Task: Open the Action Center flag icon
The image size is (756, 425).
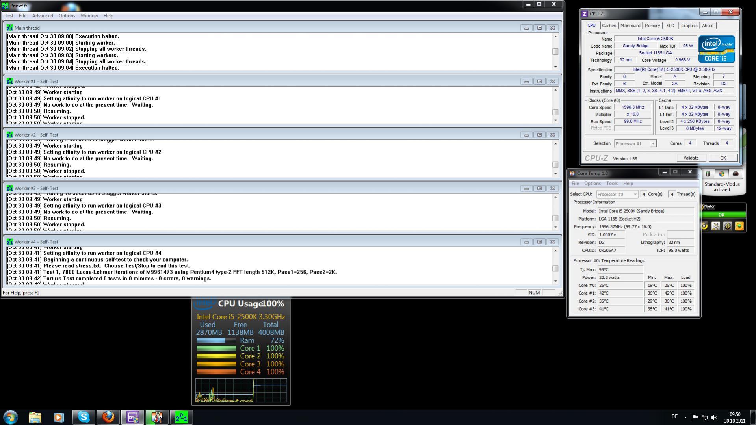Action: click(695, 418)
